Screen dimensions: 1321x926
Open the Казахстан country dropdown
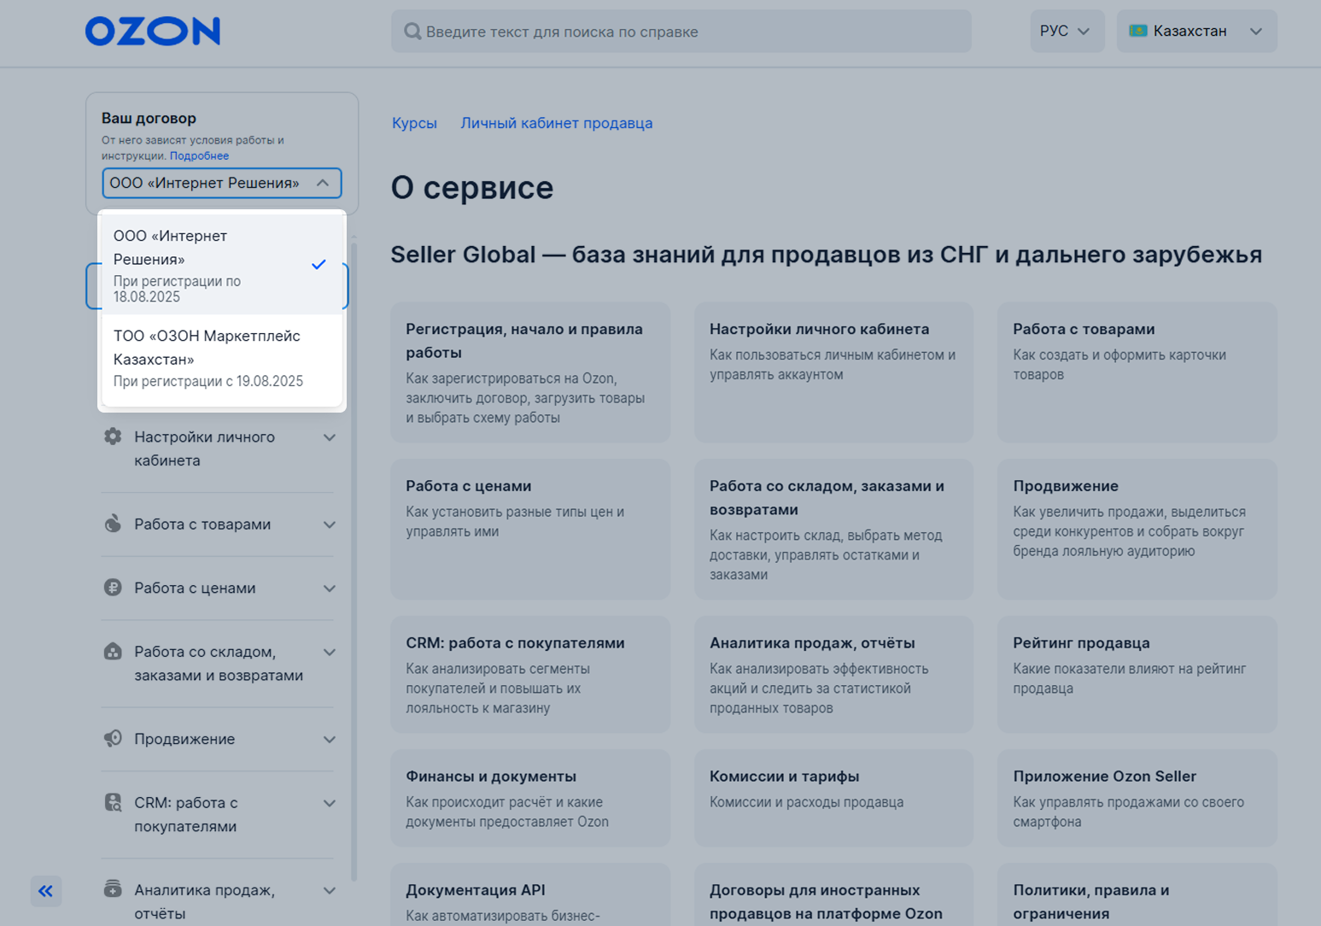pos(1196,31)
